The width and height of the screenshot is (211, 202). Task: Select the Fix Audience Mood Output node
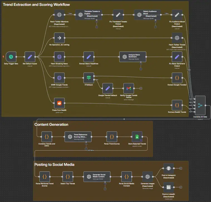177,15
